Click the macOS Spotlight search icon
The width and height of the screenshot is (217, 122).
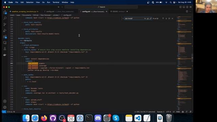tap(171, 2)
